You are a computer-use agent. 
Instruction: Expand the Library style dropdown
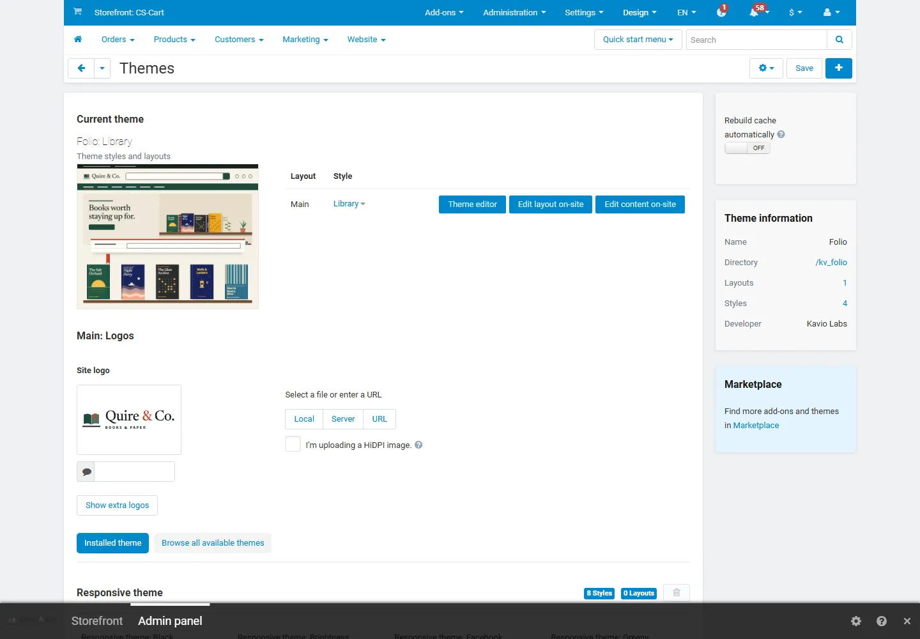click(349, 204)
